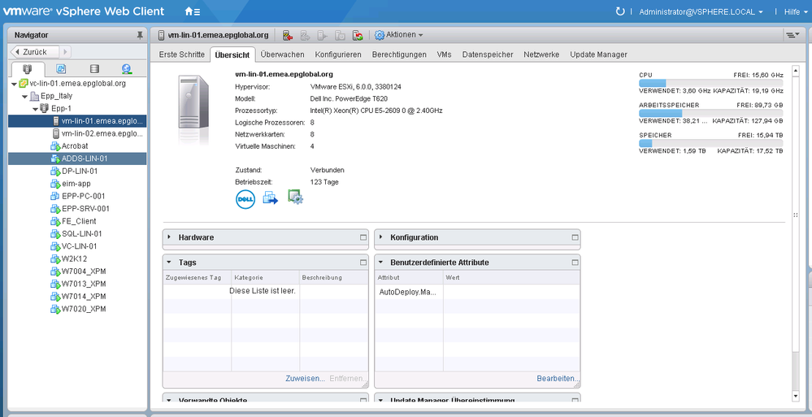Open the Networking navigator view icon
The width and height of the screenshot is (812, 417).
pyautogui.click(x=127, y=69)
